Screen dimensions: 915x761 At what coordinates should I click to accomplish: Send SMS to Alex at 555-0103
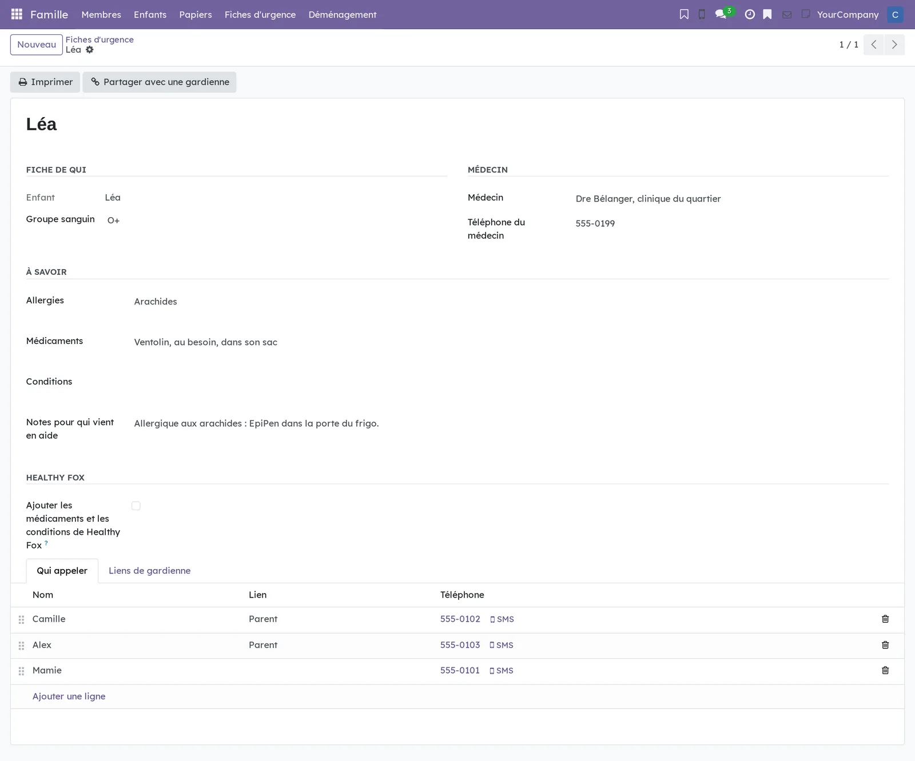pos(502,645)
